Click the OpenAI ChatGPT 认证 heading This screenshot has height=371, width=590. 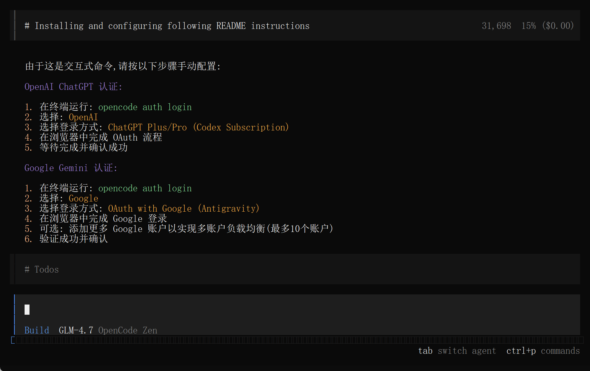[x=73, y=87]
